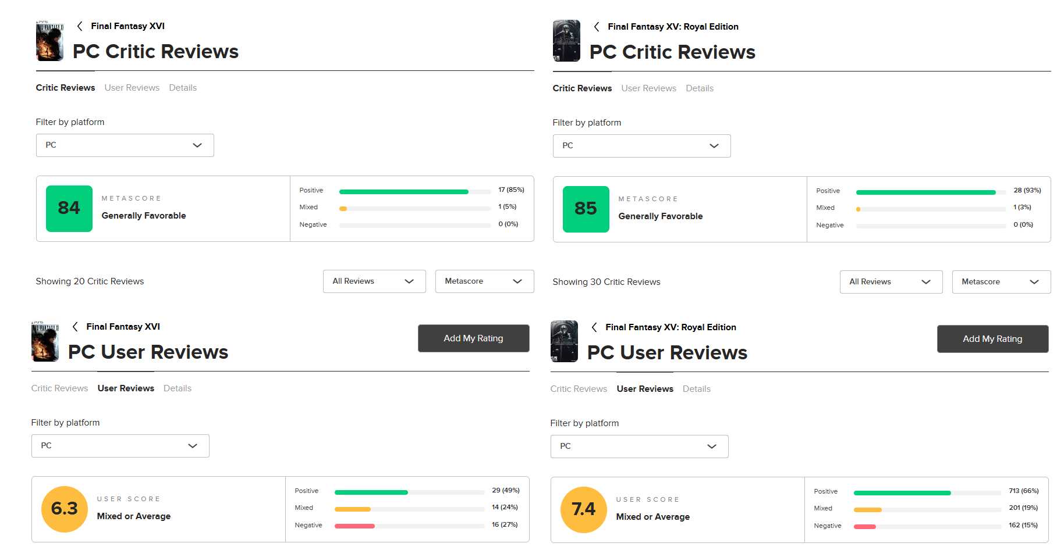Open the Details tab under Final Fantasy XV PC Critic Reviews
Screen dimensions: 1057x550
click(700, 88)
